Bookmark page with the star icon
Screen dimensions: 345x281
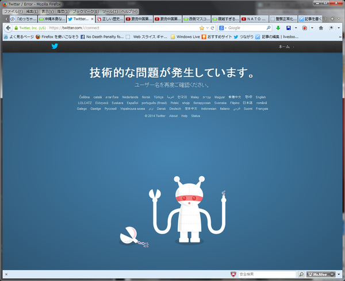(202, 28)
